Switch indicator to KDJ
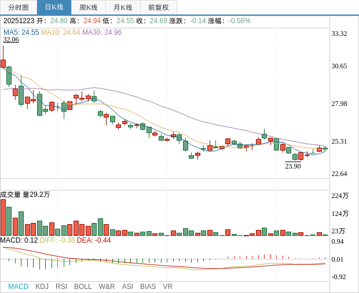Viewport: 359px width, 293px height. tap(42, 287)
